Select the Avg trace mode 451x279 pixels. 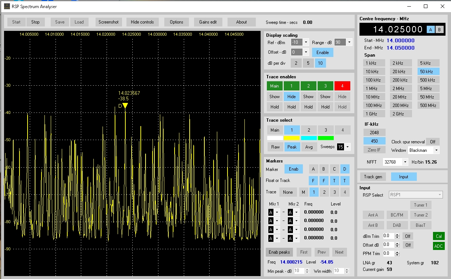[309, 147]
